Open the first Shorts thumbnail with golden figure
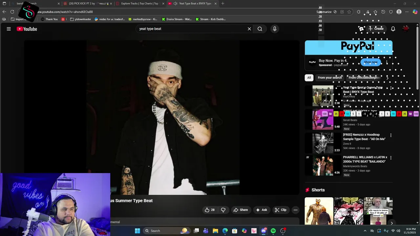420x236 pixels. tap(319, 211)
